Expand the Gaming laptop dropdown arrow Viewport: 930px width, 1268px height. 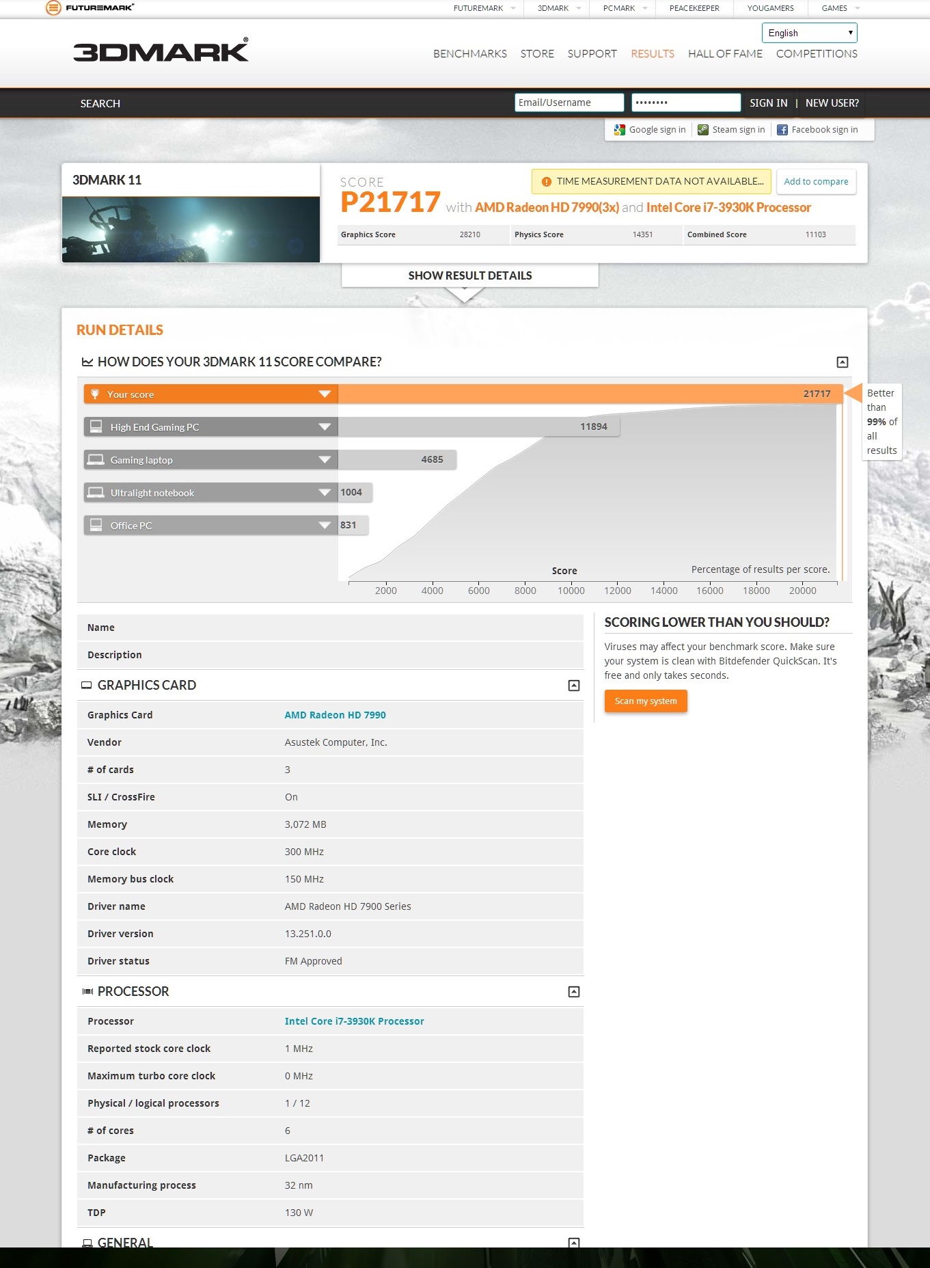click(325, 459)
